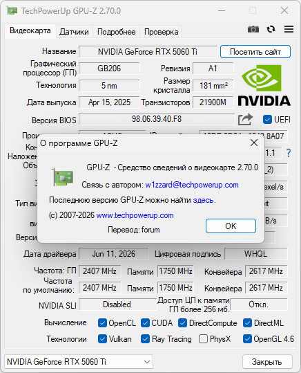Toggle the CUDA checkbox
The height and width of the screenshot is (373, 301).
click(145, 323)
